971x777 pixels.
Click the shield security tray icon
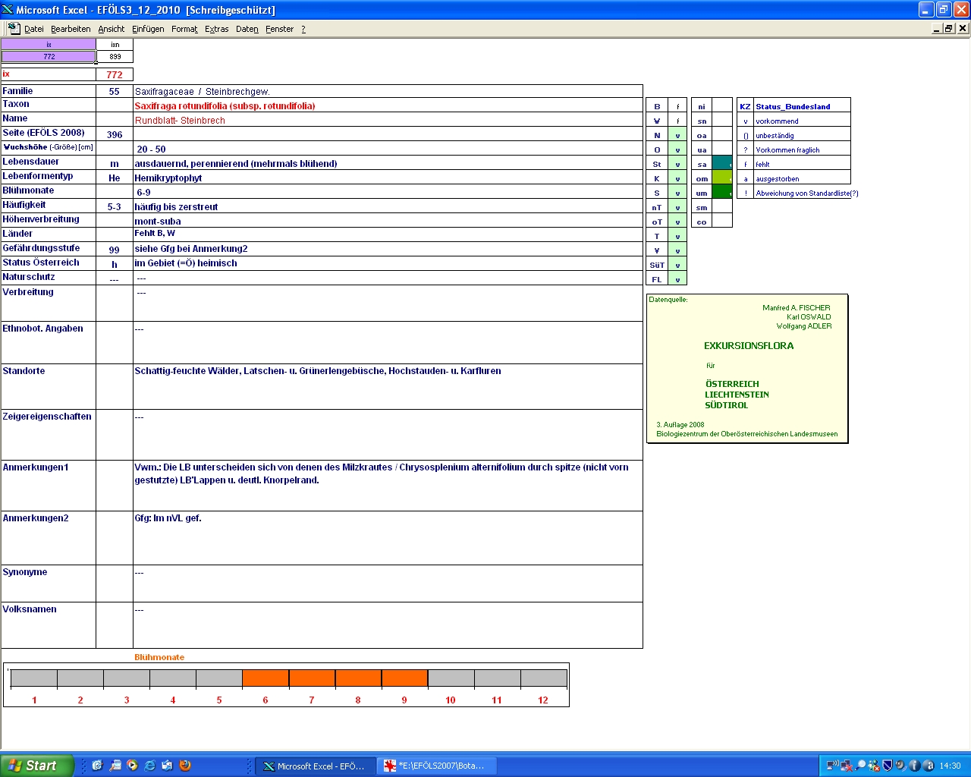(x=888, y=766)
